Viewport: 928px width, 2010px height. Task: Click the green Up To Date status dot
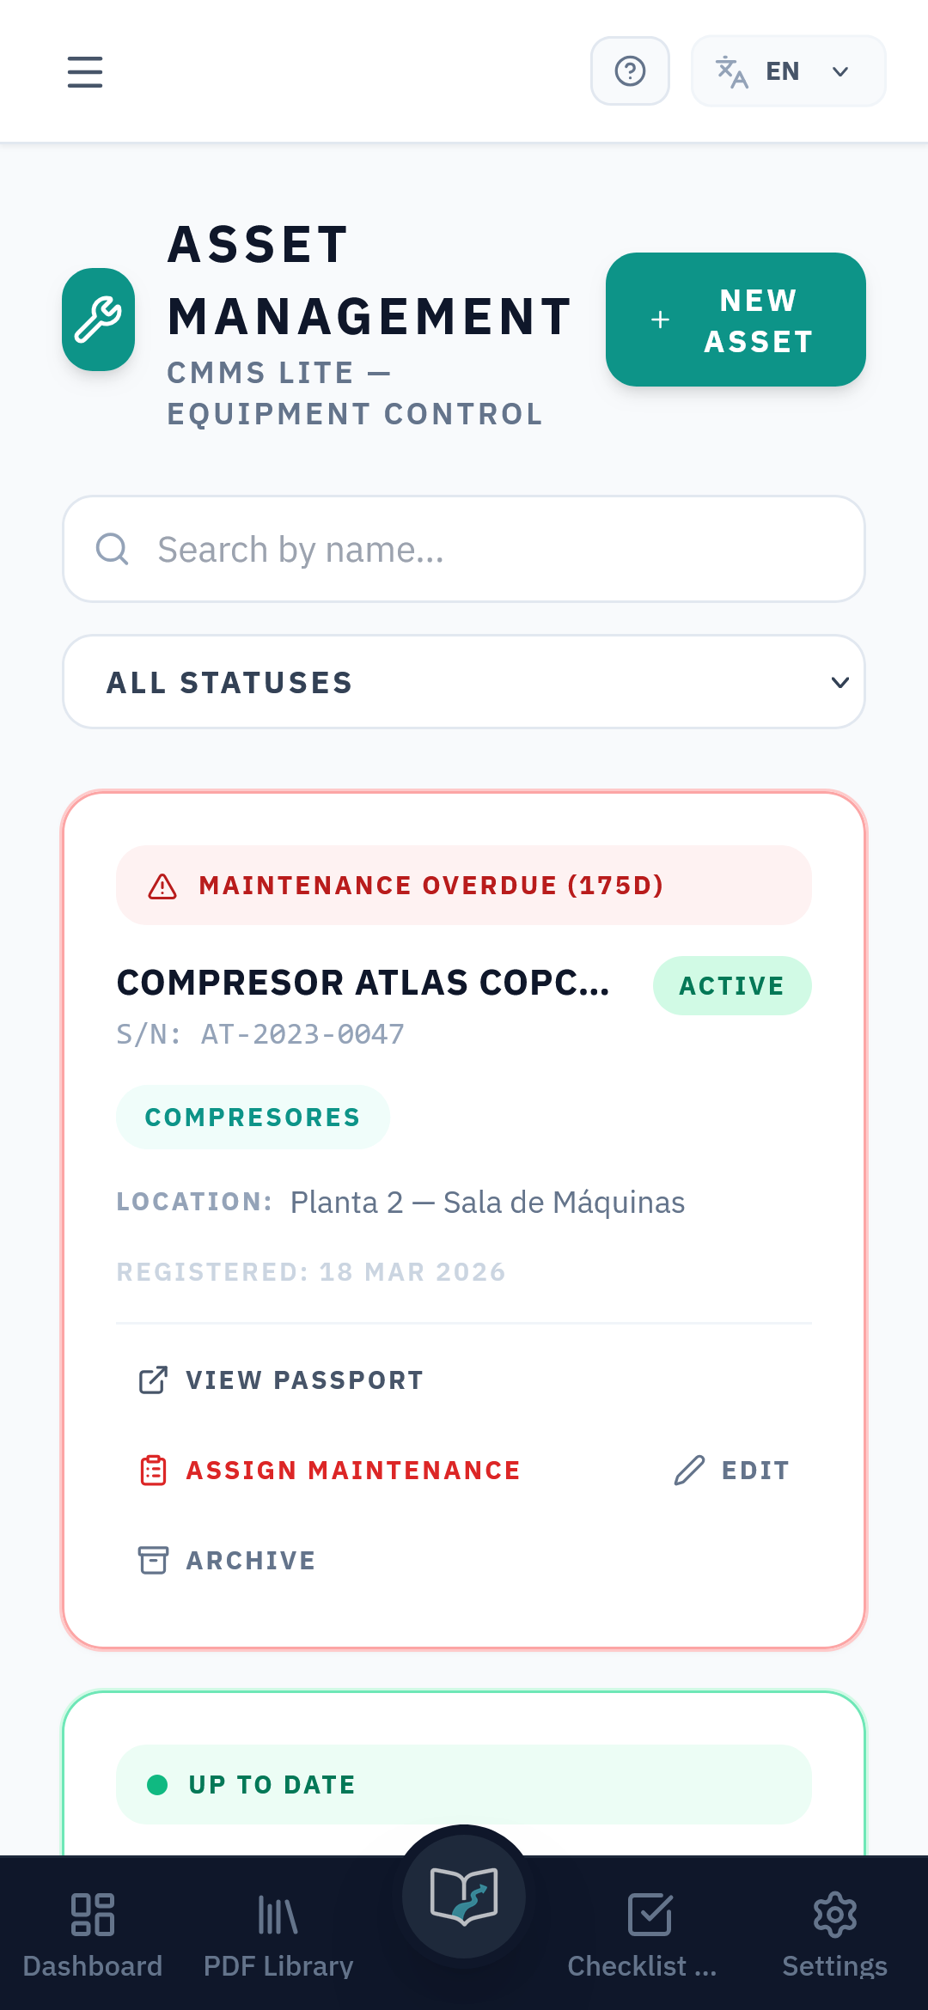pos(157,1784)
